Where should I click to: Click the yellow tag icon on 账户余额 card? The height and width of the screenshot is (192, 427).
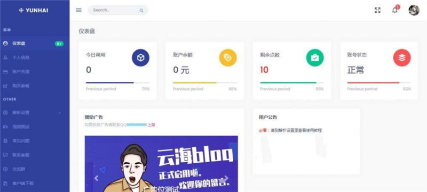click(228, 57)
